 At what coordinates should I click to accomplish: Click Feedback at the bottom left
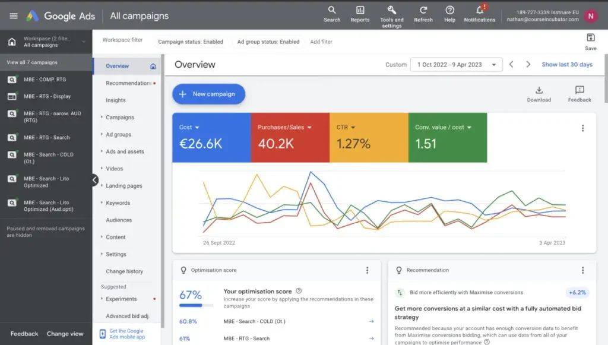tap(24, 334)
